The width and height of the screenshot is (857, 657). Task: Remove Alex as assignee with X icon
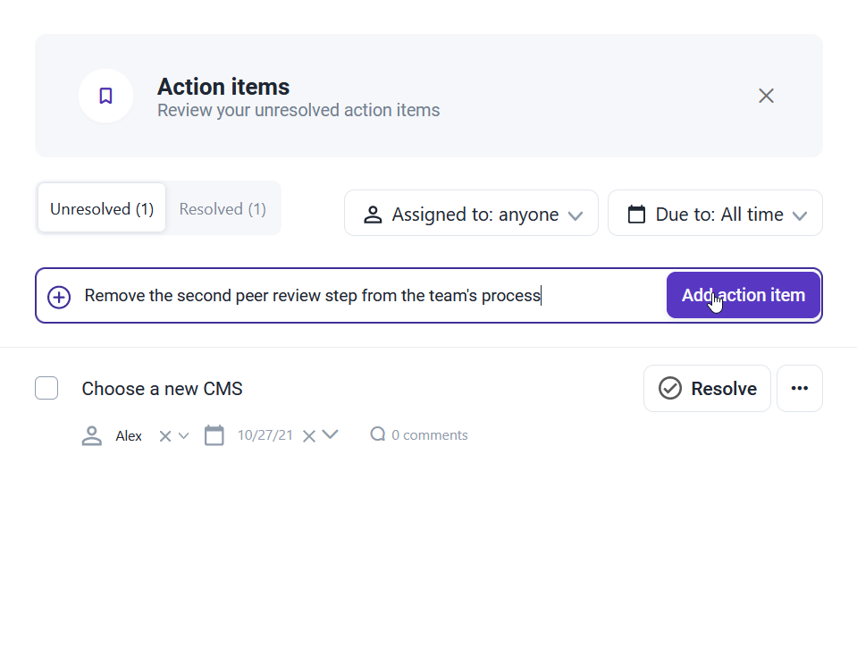(x=165, y=436)
